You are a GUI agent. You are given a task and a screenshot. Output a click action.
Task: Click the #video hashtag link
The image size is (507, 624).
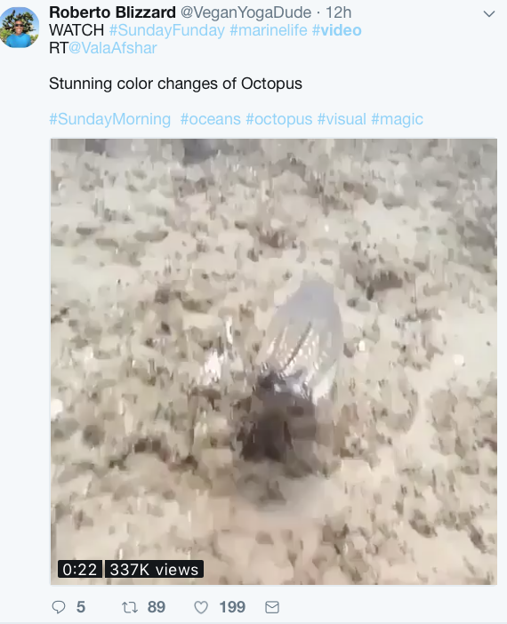pyautogui.click(x=336, y=30)
